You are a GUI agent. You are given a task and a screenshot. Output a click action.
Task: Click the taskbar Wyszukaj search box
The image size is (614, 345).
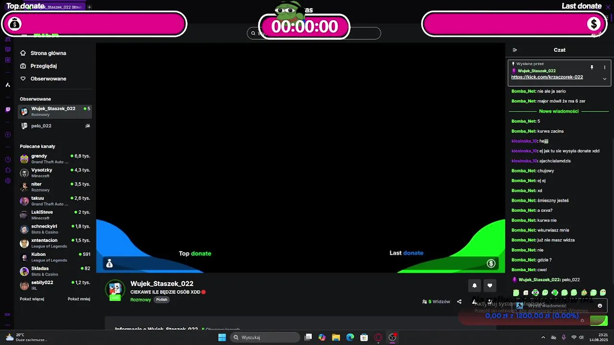(265, 337)
